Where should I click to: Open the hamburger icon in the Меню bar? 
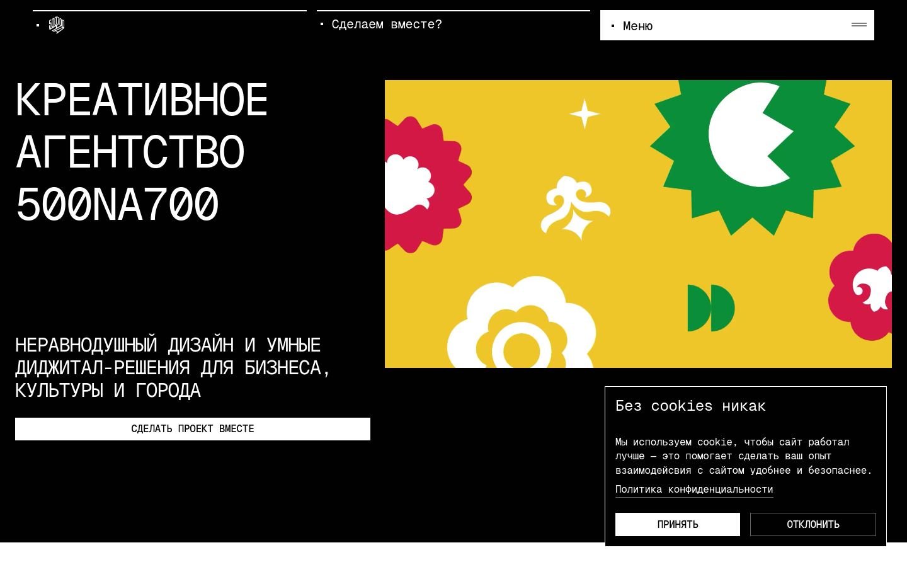click(x=859, y=25)
